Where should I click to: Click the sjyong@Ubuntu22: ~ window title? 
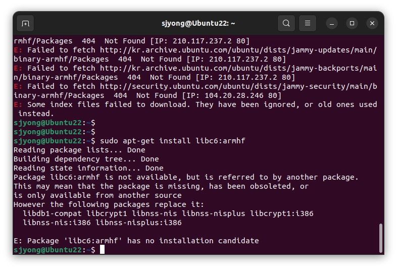click(198, 24)
